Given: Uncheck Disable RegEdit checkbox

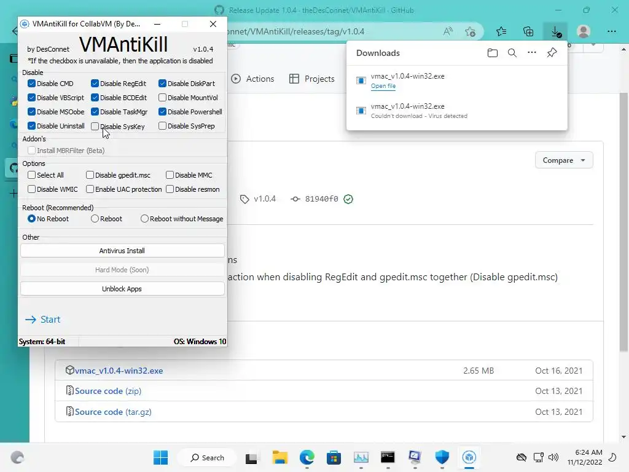Looking at the screenshot, I should tap(95, 84).
